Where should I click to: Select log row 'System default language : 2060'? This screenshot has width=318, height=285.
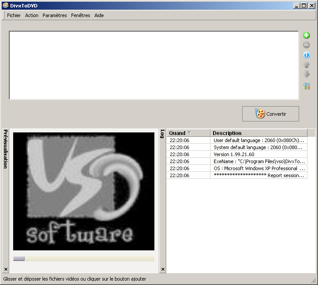237,147
